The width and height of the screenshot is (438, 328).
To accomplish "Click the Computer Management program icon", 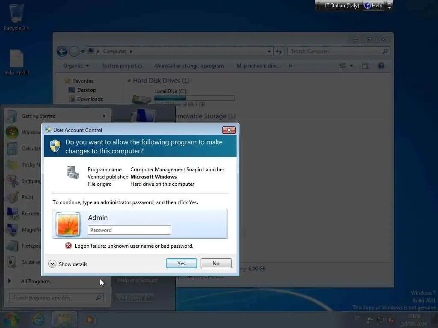I will coord(73,173).
